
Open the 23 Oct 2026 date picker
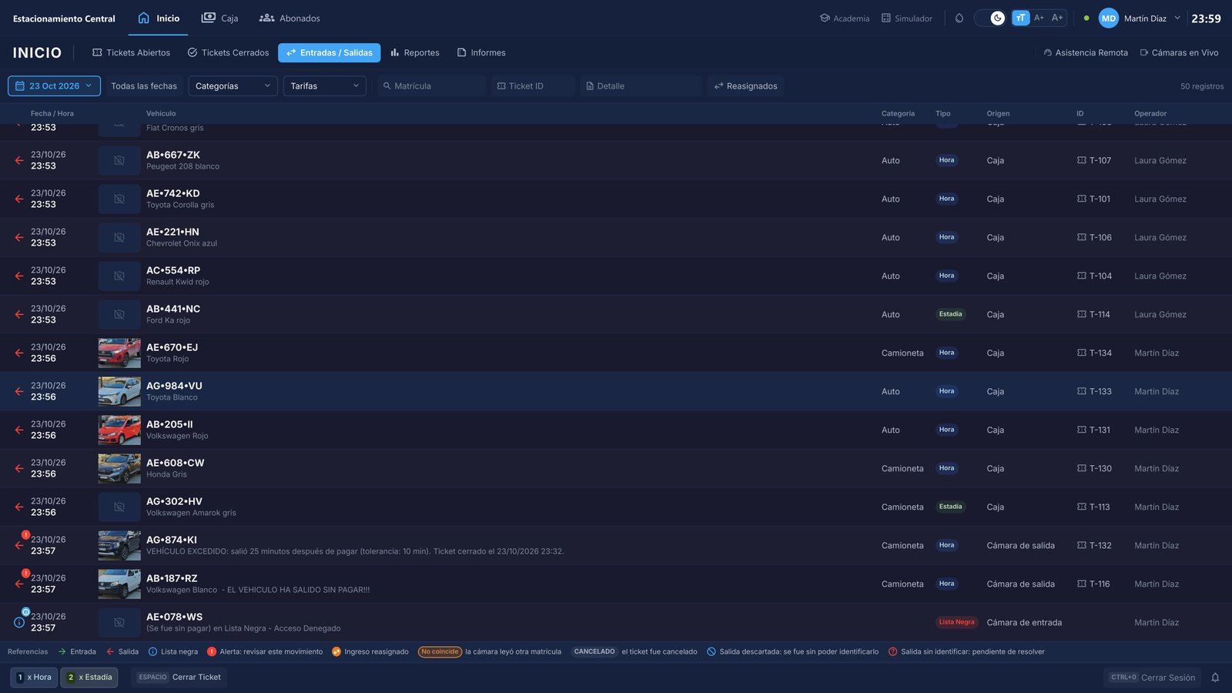click(x=54, y=85)
